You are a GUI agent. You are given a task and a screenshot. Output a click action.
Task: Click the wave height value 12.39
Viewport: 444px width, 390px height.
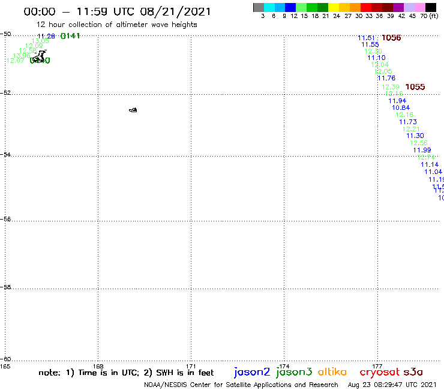coord(391,87)
